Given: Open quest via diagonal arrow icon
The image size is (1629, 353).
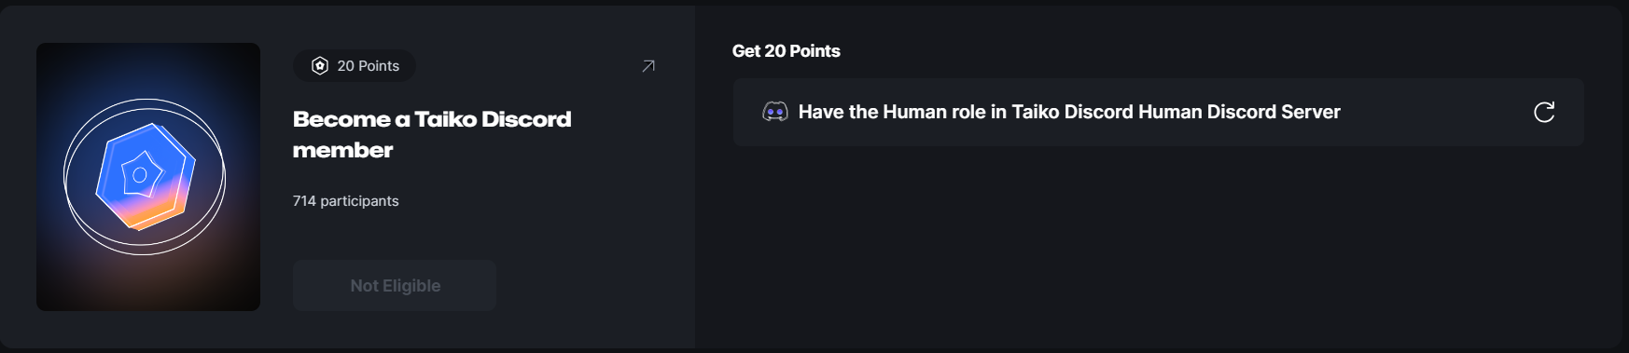Looking at the screenshot, I should 648,66.
